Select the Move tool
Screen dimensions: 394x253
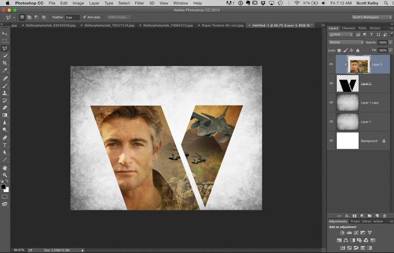point(5,34)
